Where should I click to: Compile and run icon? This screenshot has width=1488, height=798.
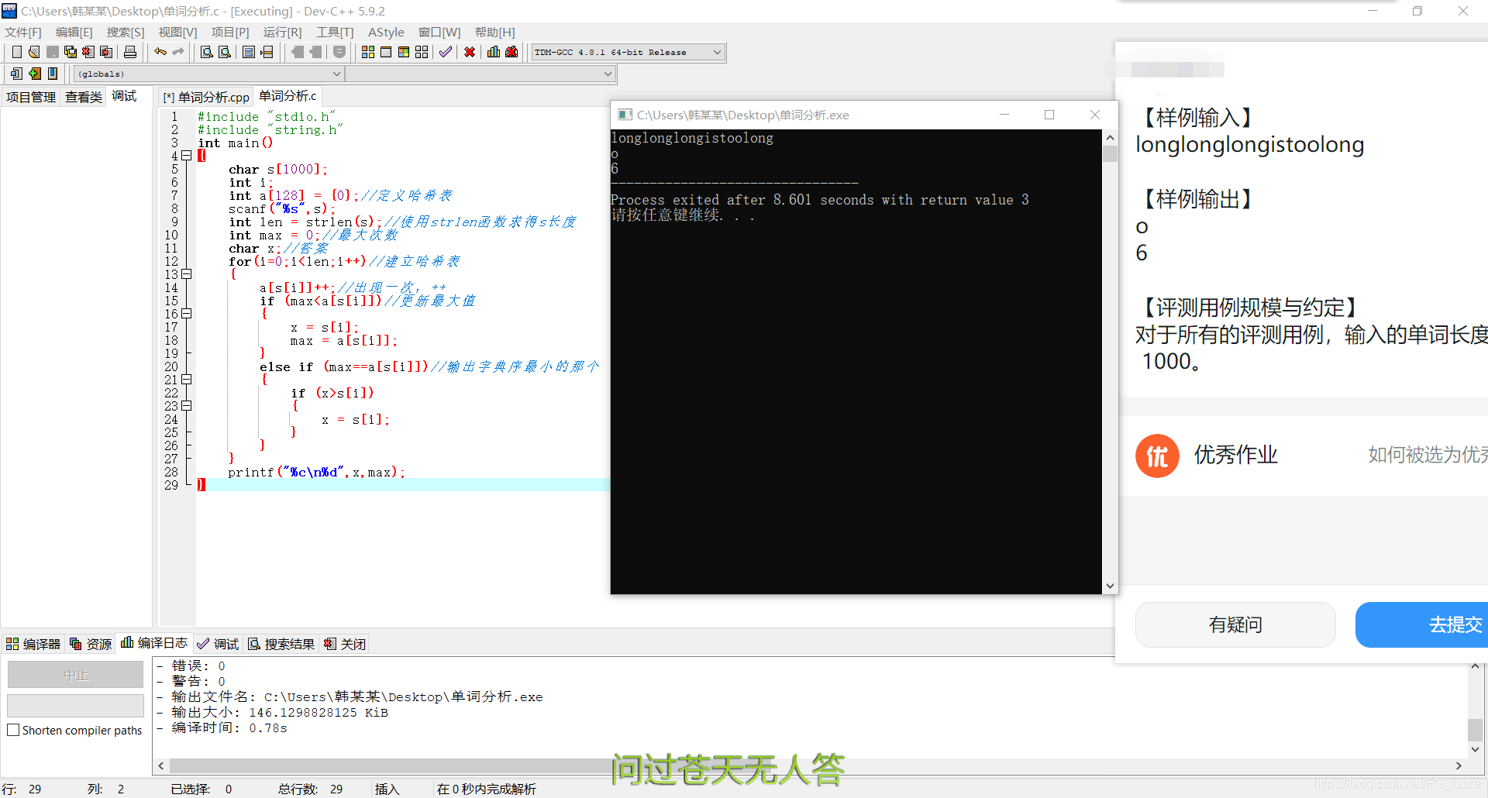coord(404,52)
